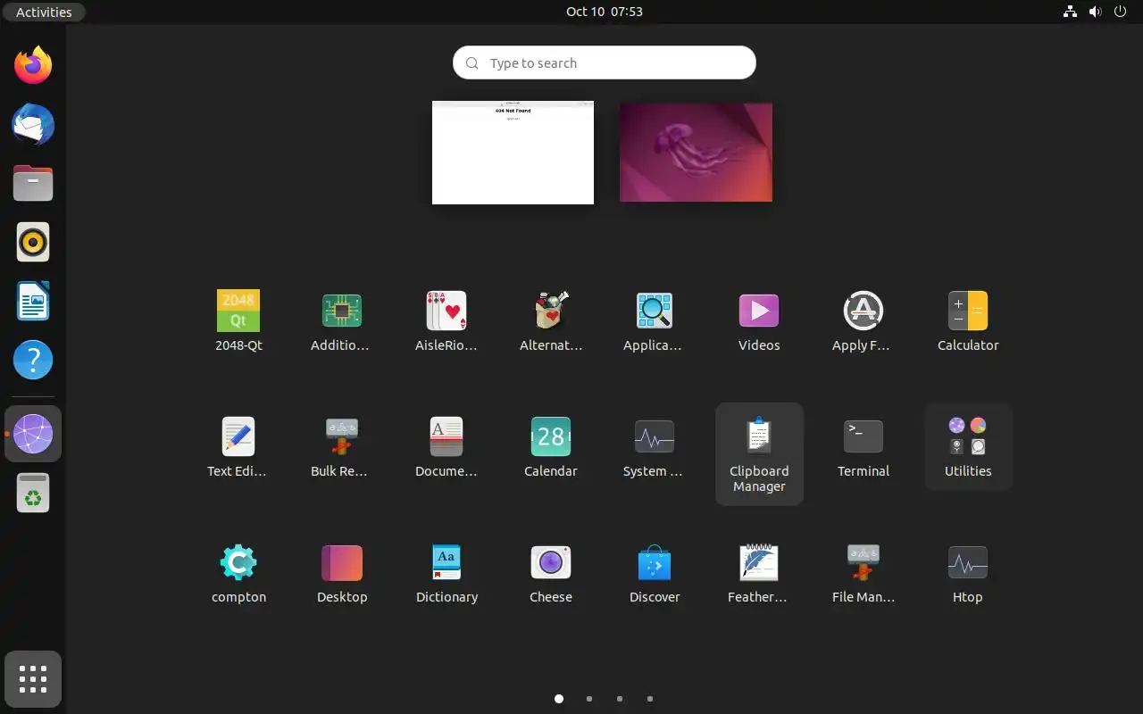The width and height of the screenshot is (1143, 714).
Task: Click the Show Applications grid button
Action: (x=33, y=679)
